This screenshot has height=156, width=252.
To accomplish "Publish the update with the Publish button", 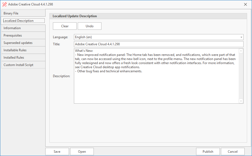I will click(x=208, y=152).
